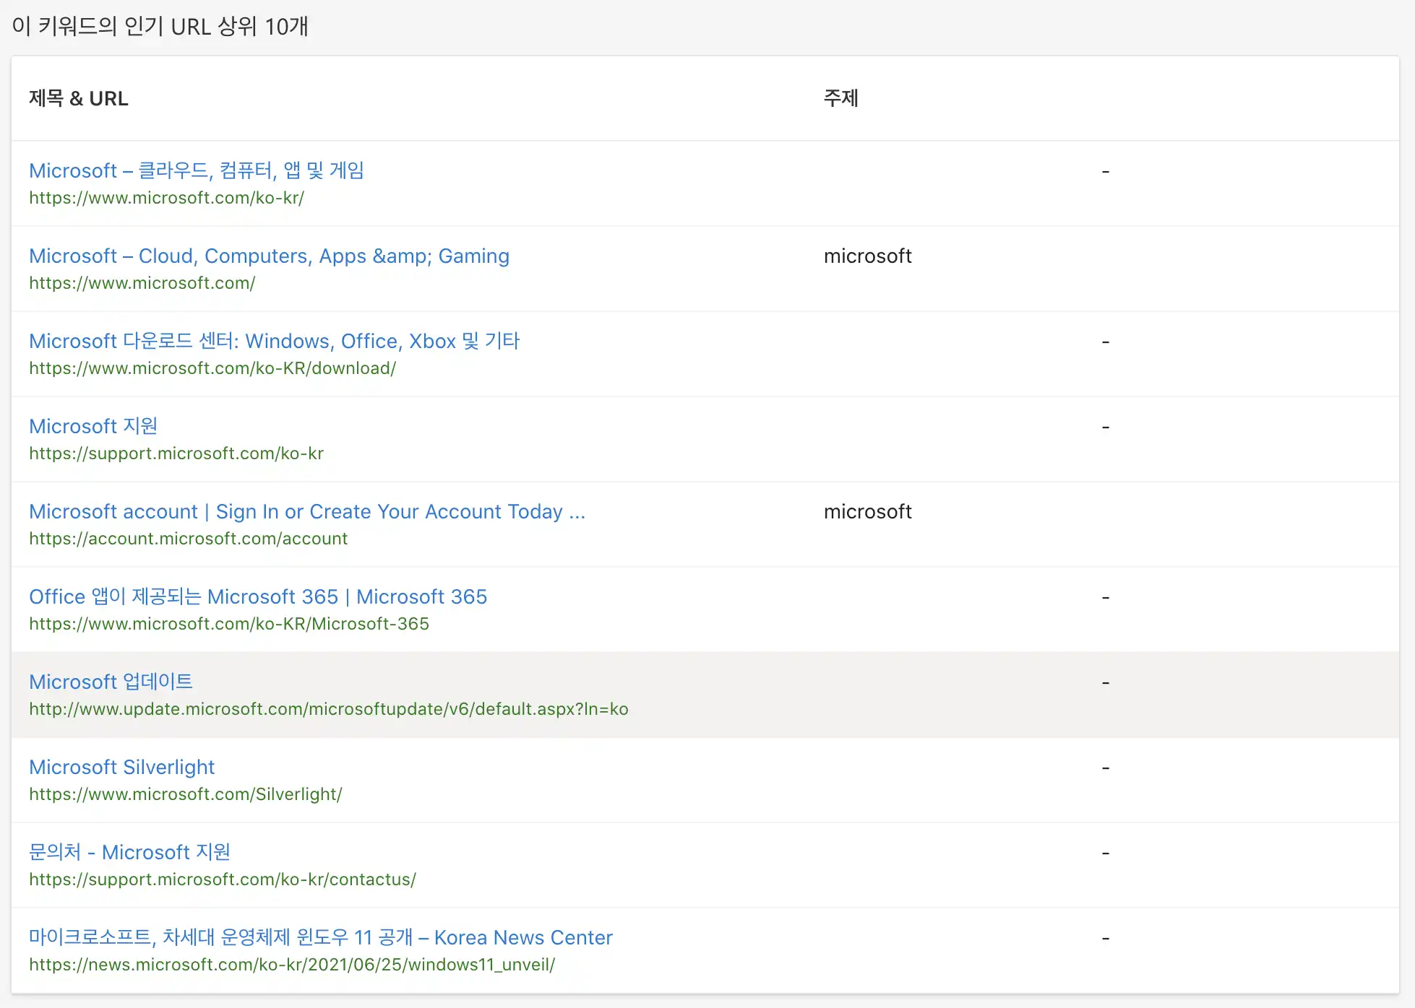Open 문의처 - Microsoft 지원 link
The image size is (1415, 1008).
pyautogui.click(x=129, y=853)
